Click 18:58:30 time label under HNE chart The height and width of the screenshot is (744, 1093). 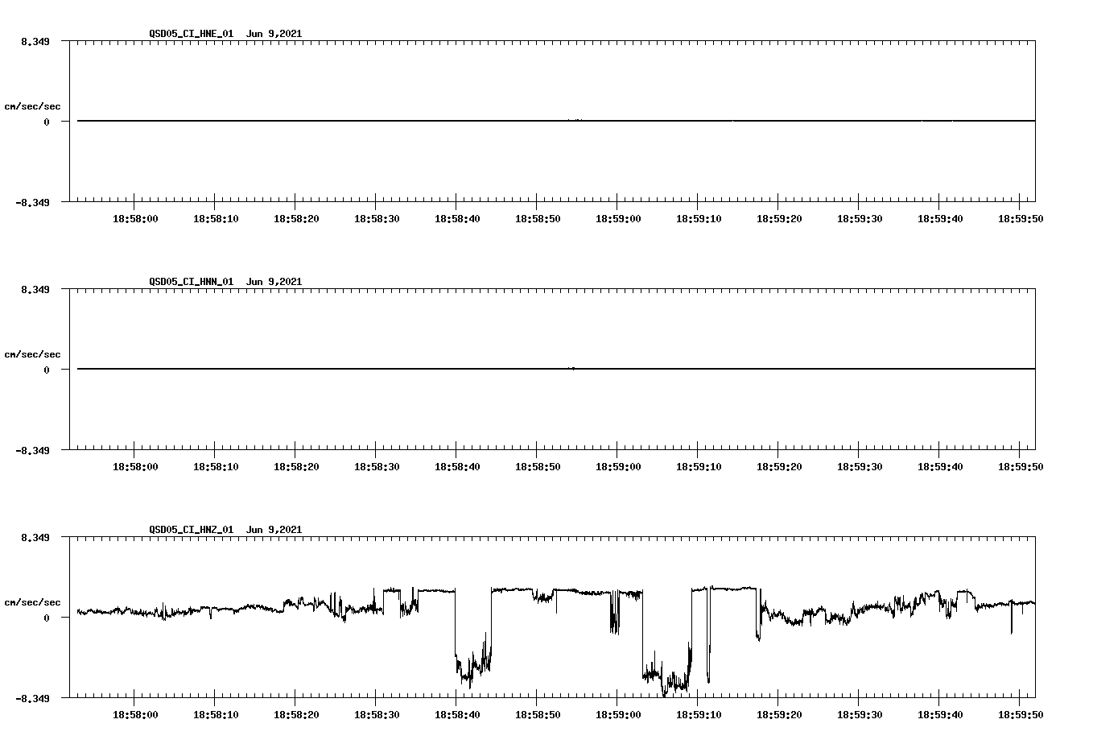[x=377, y=218]
